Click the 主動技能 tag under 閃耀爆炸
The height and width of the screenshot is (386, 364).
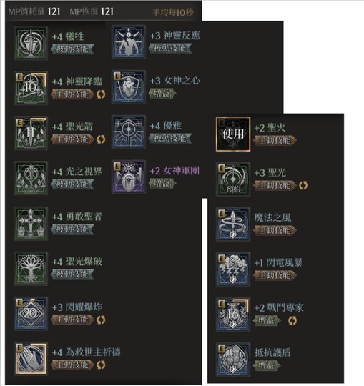click(x=73, y=320)
